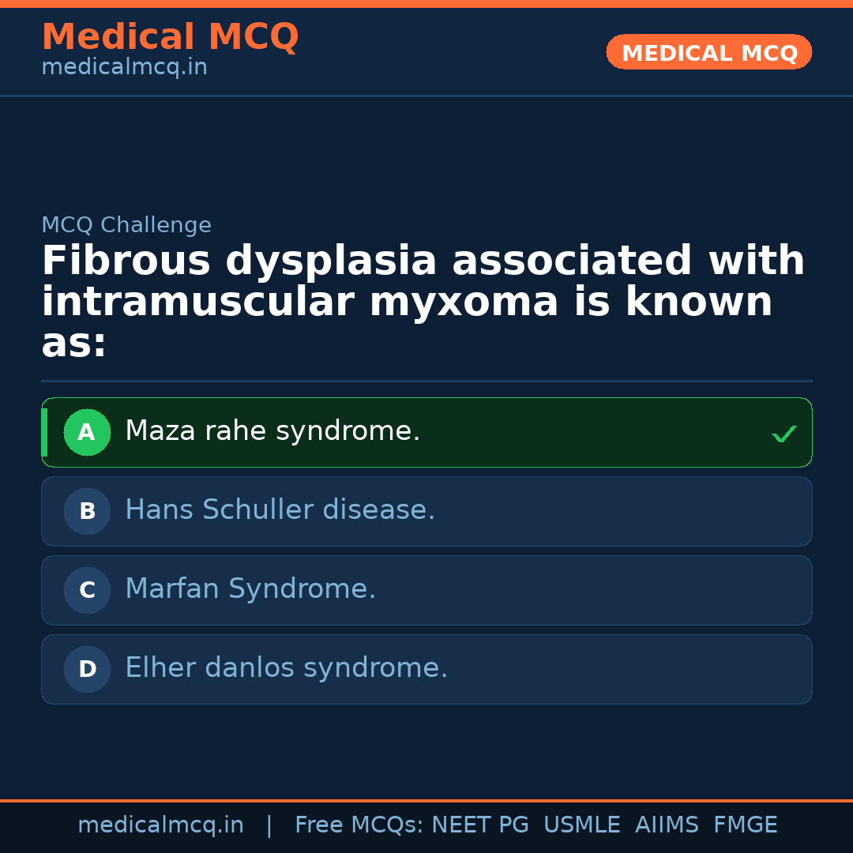Open medicalmcq.in link below header title
The width and height of the screenshot is (853, 853).
(124, 67)
